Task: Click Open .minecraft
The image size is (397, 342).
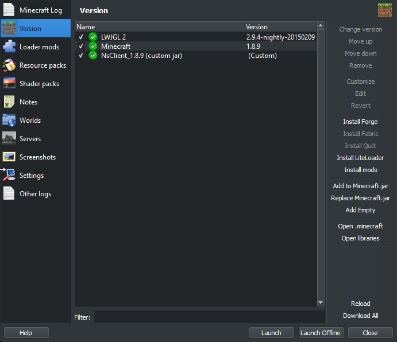Action: point(360,226)
